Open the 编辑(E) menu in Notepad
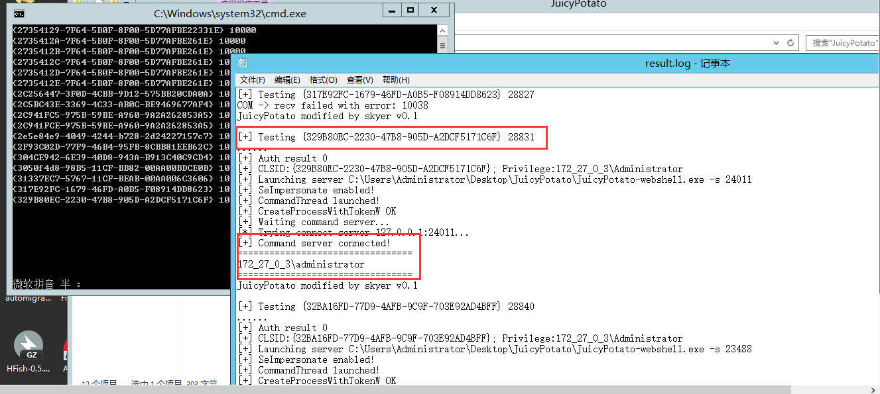The width and height of the screenshot is (880, 394). point(287,80)
